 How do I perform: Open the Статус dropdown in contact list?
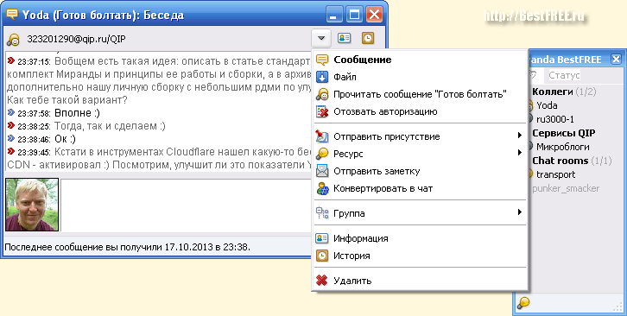tap(564, 75)
